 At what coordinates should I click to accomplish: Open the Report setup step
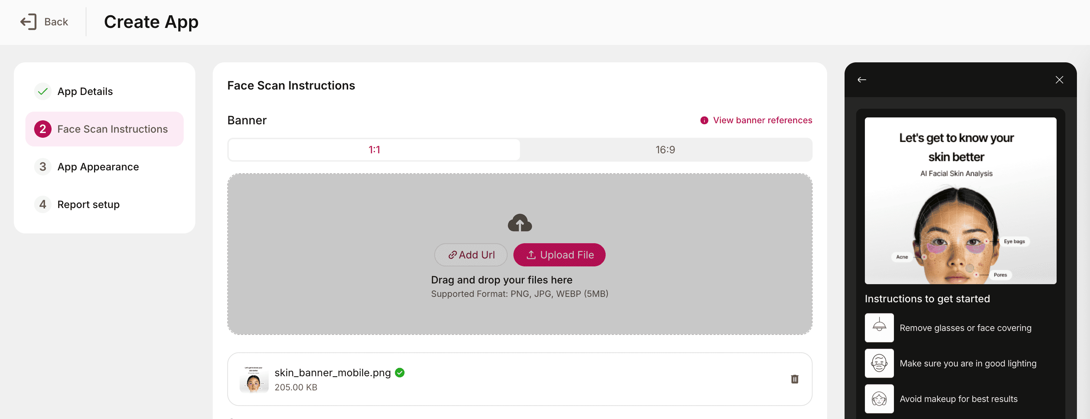tap(88, 204)
